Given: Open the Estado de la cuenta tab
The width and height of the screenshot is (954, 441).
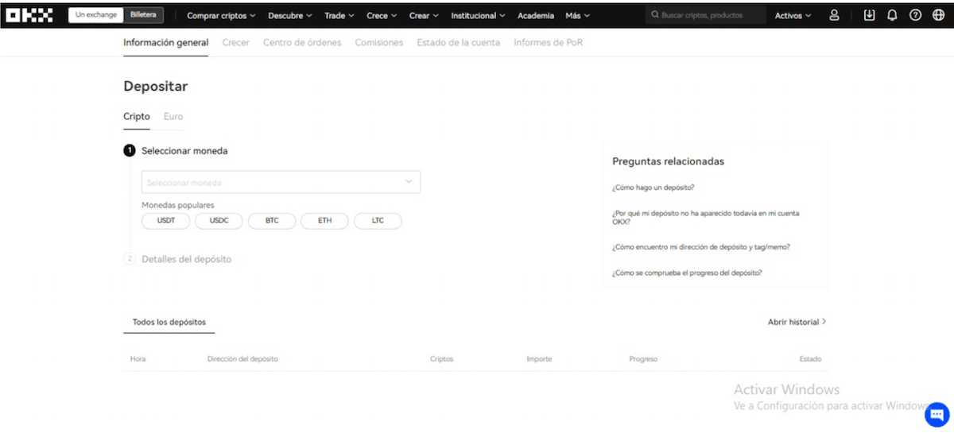Looking at the screenshot, I should [459, 43].
